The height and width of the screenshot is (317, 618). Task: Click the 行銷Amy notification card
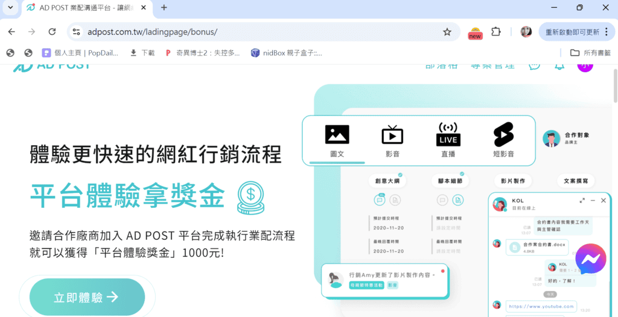(x=384, y=280)
